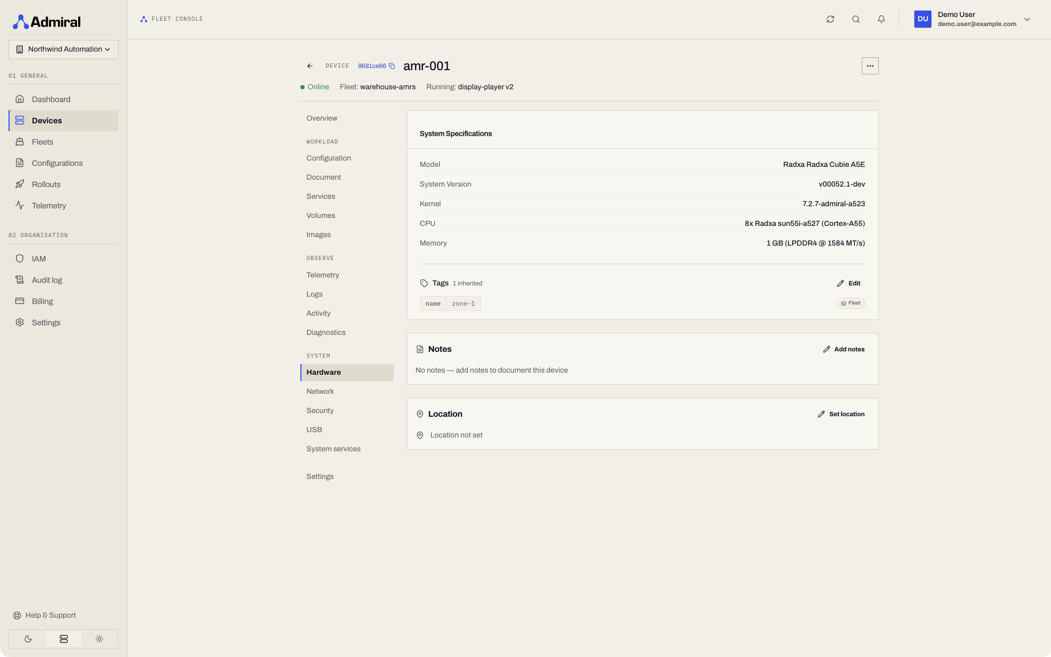1051x657 pixels.
Task: Go to Fleets page
Action: (63, 142)
